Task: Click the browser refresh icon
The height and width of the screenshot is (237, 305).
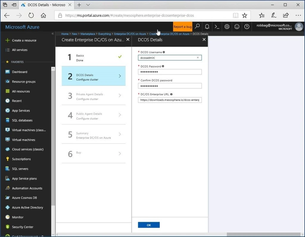Action: [x=31, y=15]
